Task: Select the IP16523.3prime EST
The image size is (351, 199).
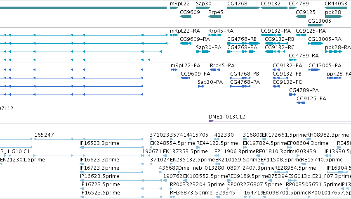Action: (99, 143)
